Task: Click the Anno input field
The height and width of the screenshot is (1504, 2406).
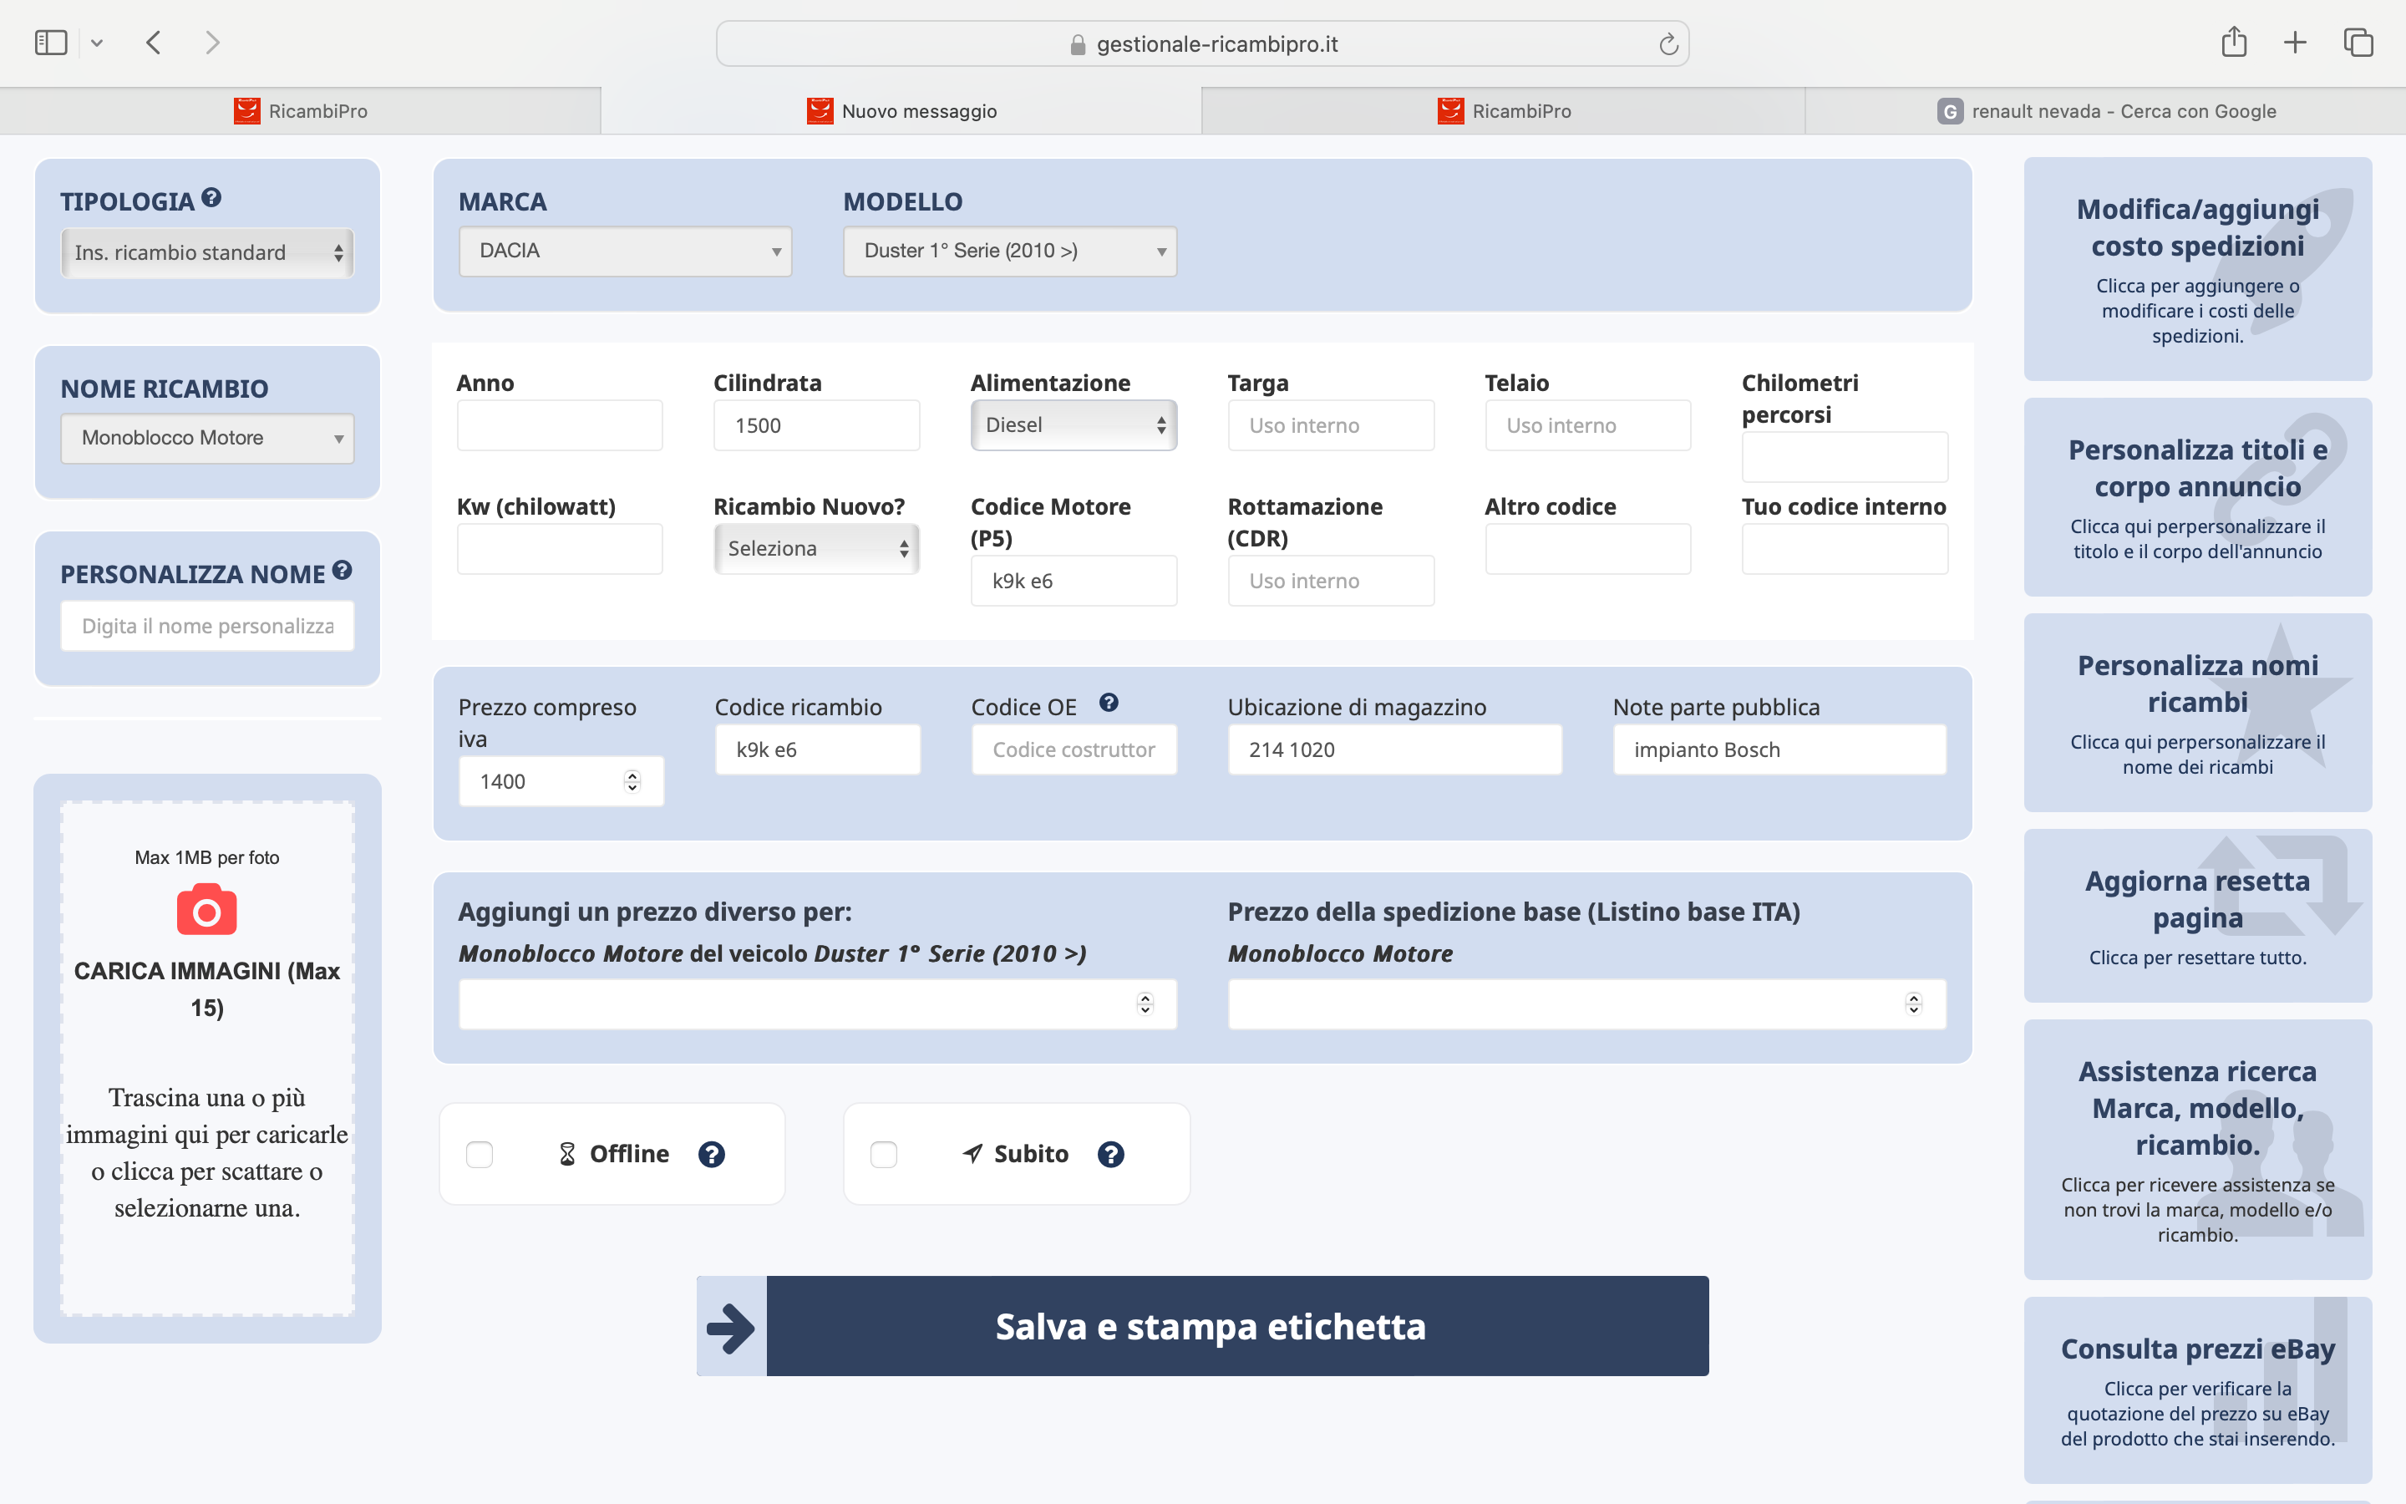Action: click(x=560, y=424)
